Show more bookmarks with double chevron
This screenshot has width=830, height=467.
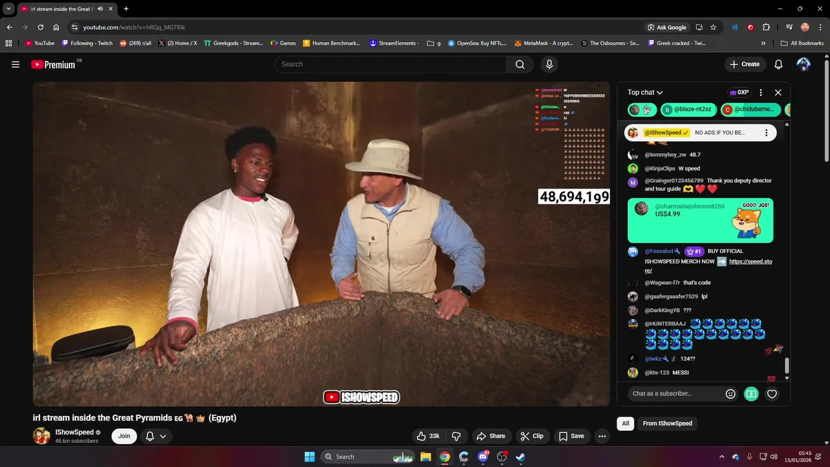point(763,43)
